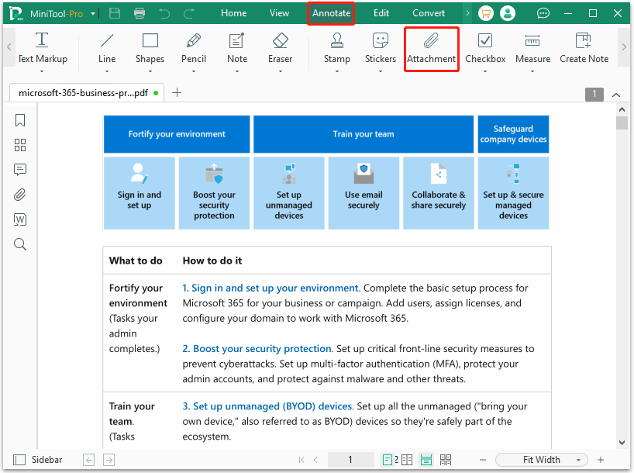The width and height of the screenshot is (634, 473).
Task: Click the Print icon in title bar
Action: point(140,13)
